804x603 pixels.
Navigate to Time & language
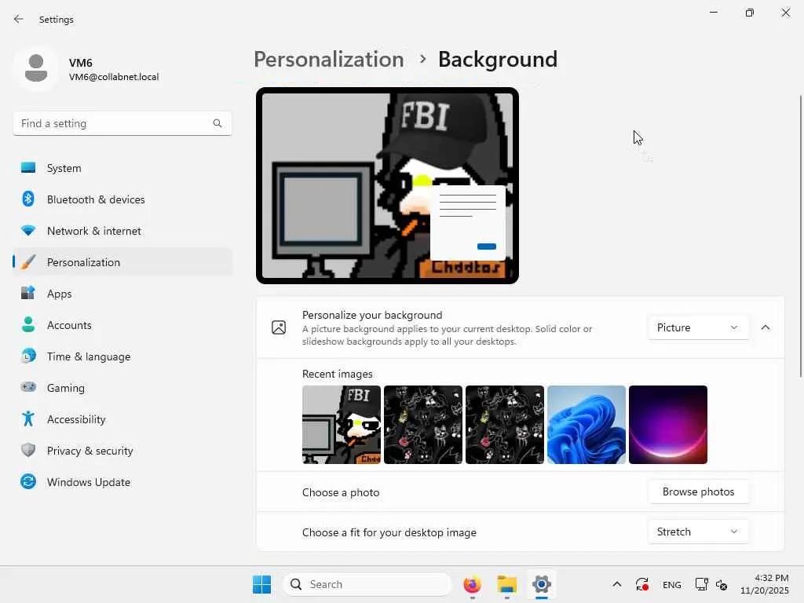coord(122,356)
